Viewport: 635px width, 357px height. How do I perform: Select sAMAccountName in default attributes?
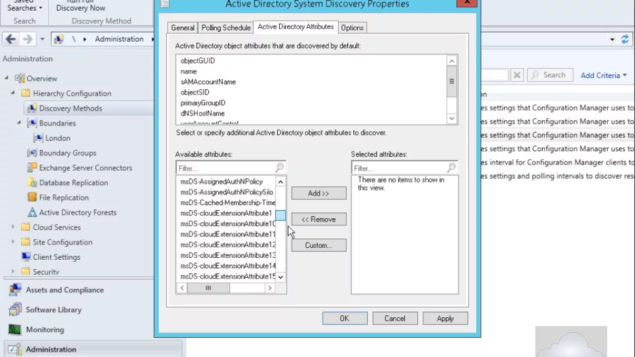208,82
